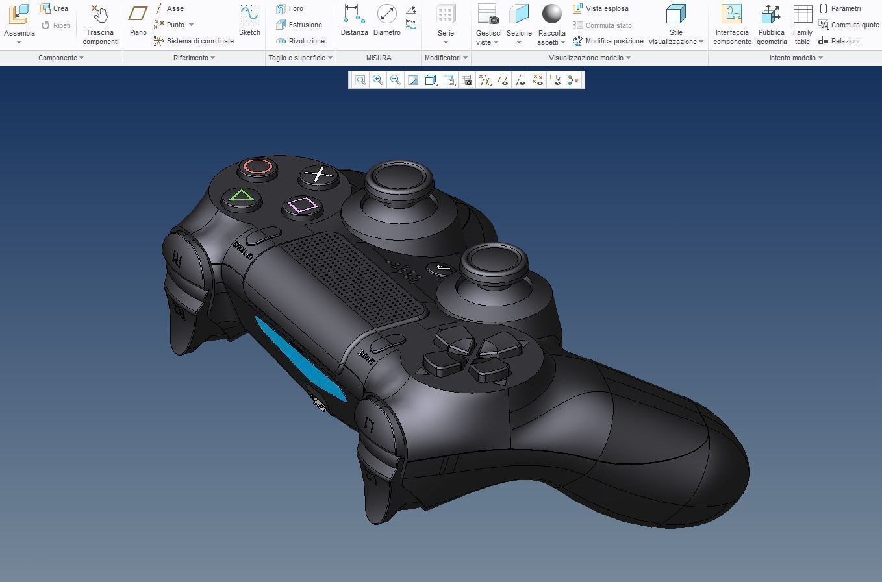Open Raccolta aspetti gallery
This screenshot has width=882, height=582.
(x=551, y=24)
